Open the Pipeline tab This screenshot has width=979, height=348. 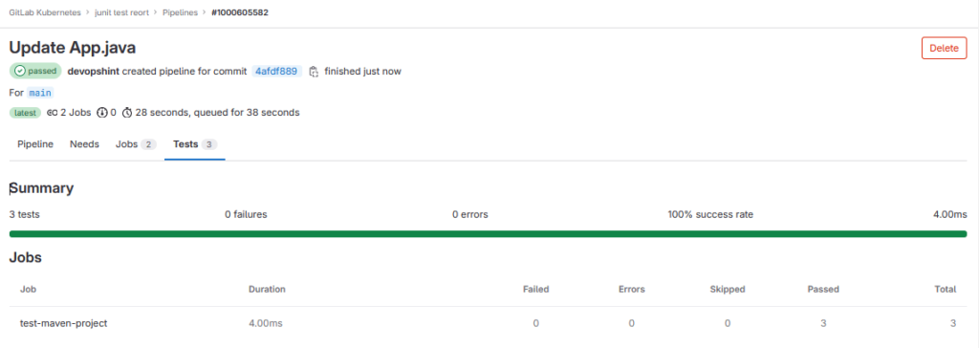[x=35, y=144]
